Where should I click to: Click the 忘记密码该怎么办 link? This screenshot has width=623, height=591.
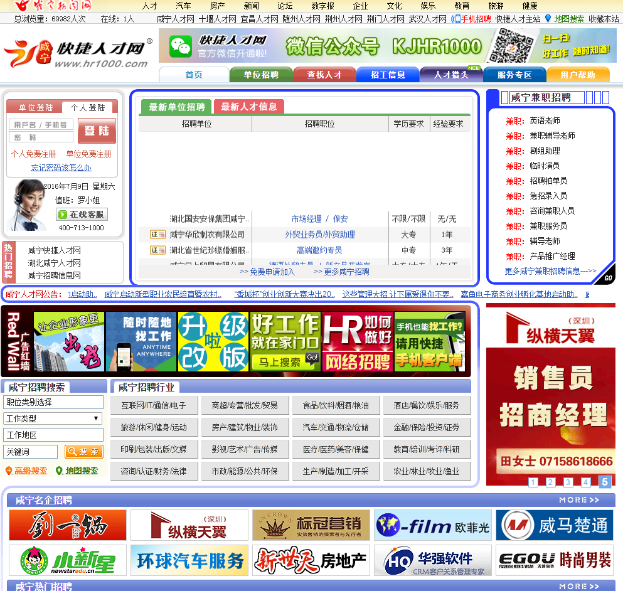61,168
